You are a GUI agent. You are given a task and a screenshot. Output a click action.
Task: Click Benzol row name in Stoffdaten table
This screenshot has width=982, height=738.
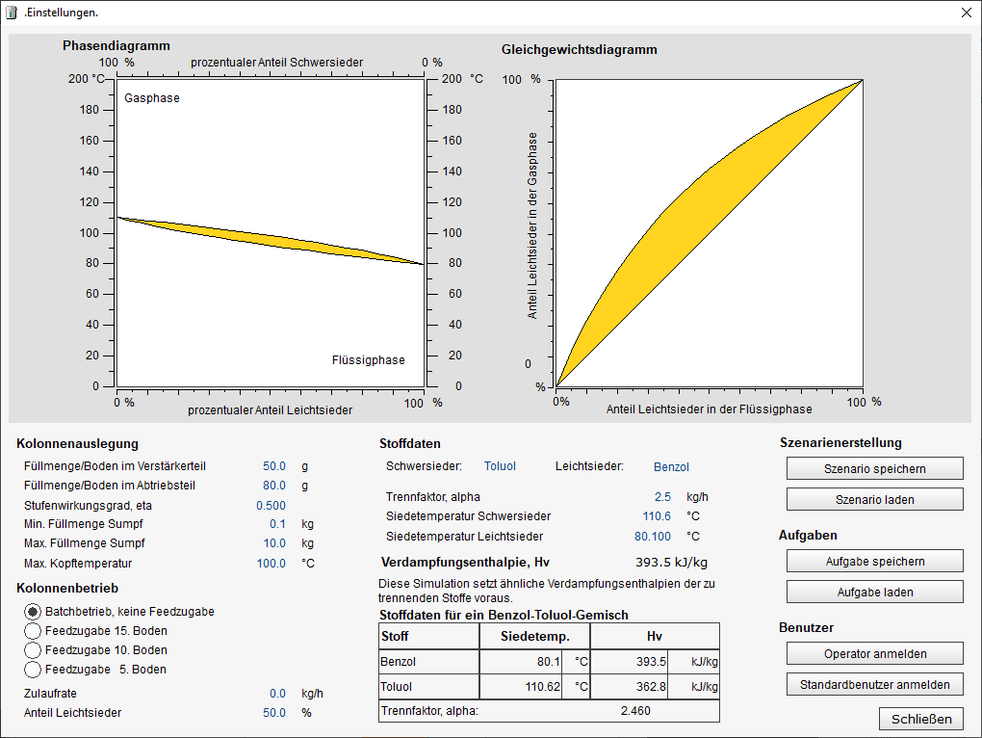point(399,662)
